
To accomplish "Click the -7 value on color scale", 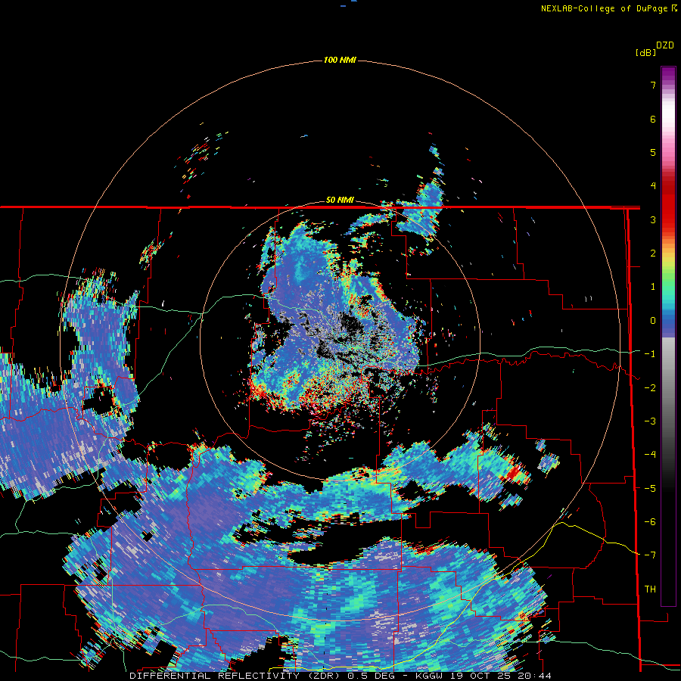I will [x=650, y=555].
